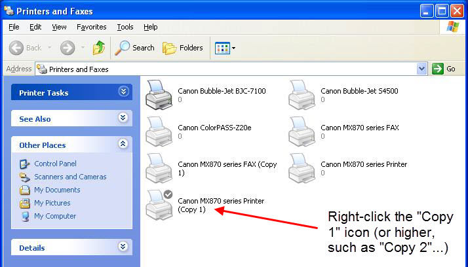Click the Control Panel icon

[x=24, y=164]
